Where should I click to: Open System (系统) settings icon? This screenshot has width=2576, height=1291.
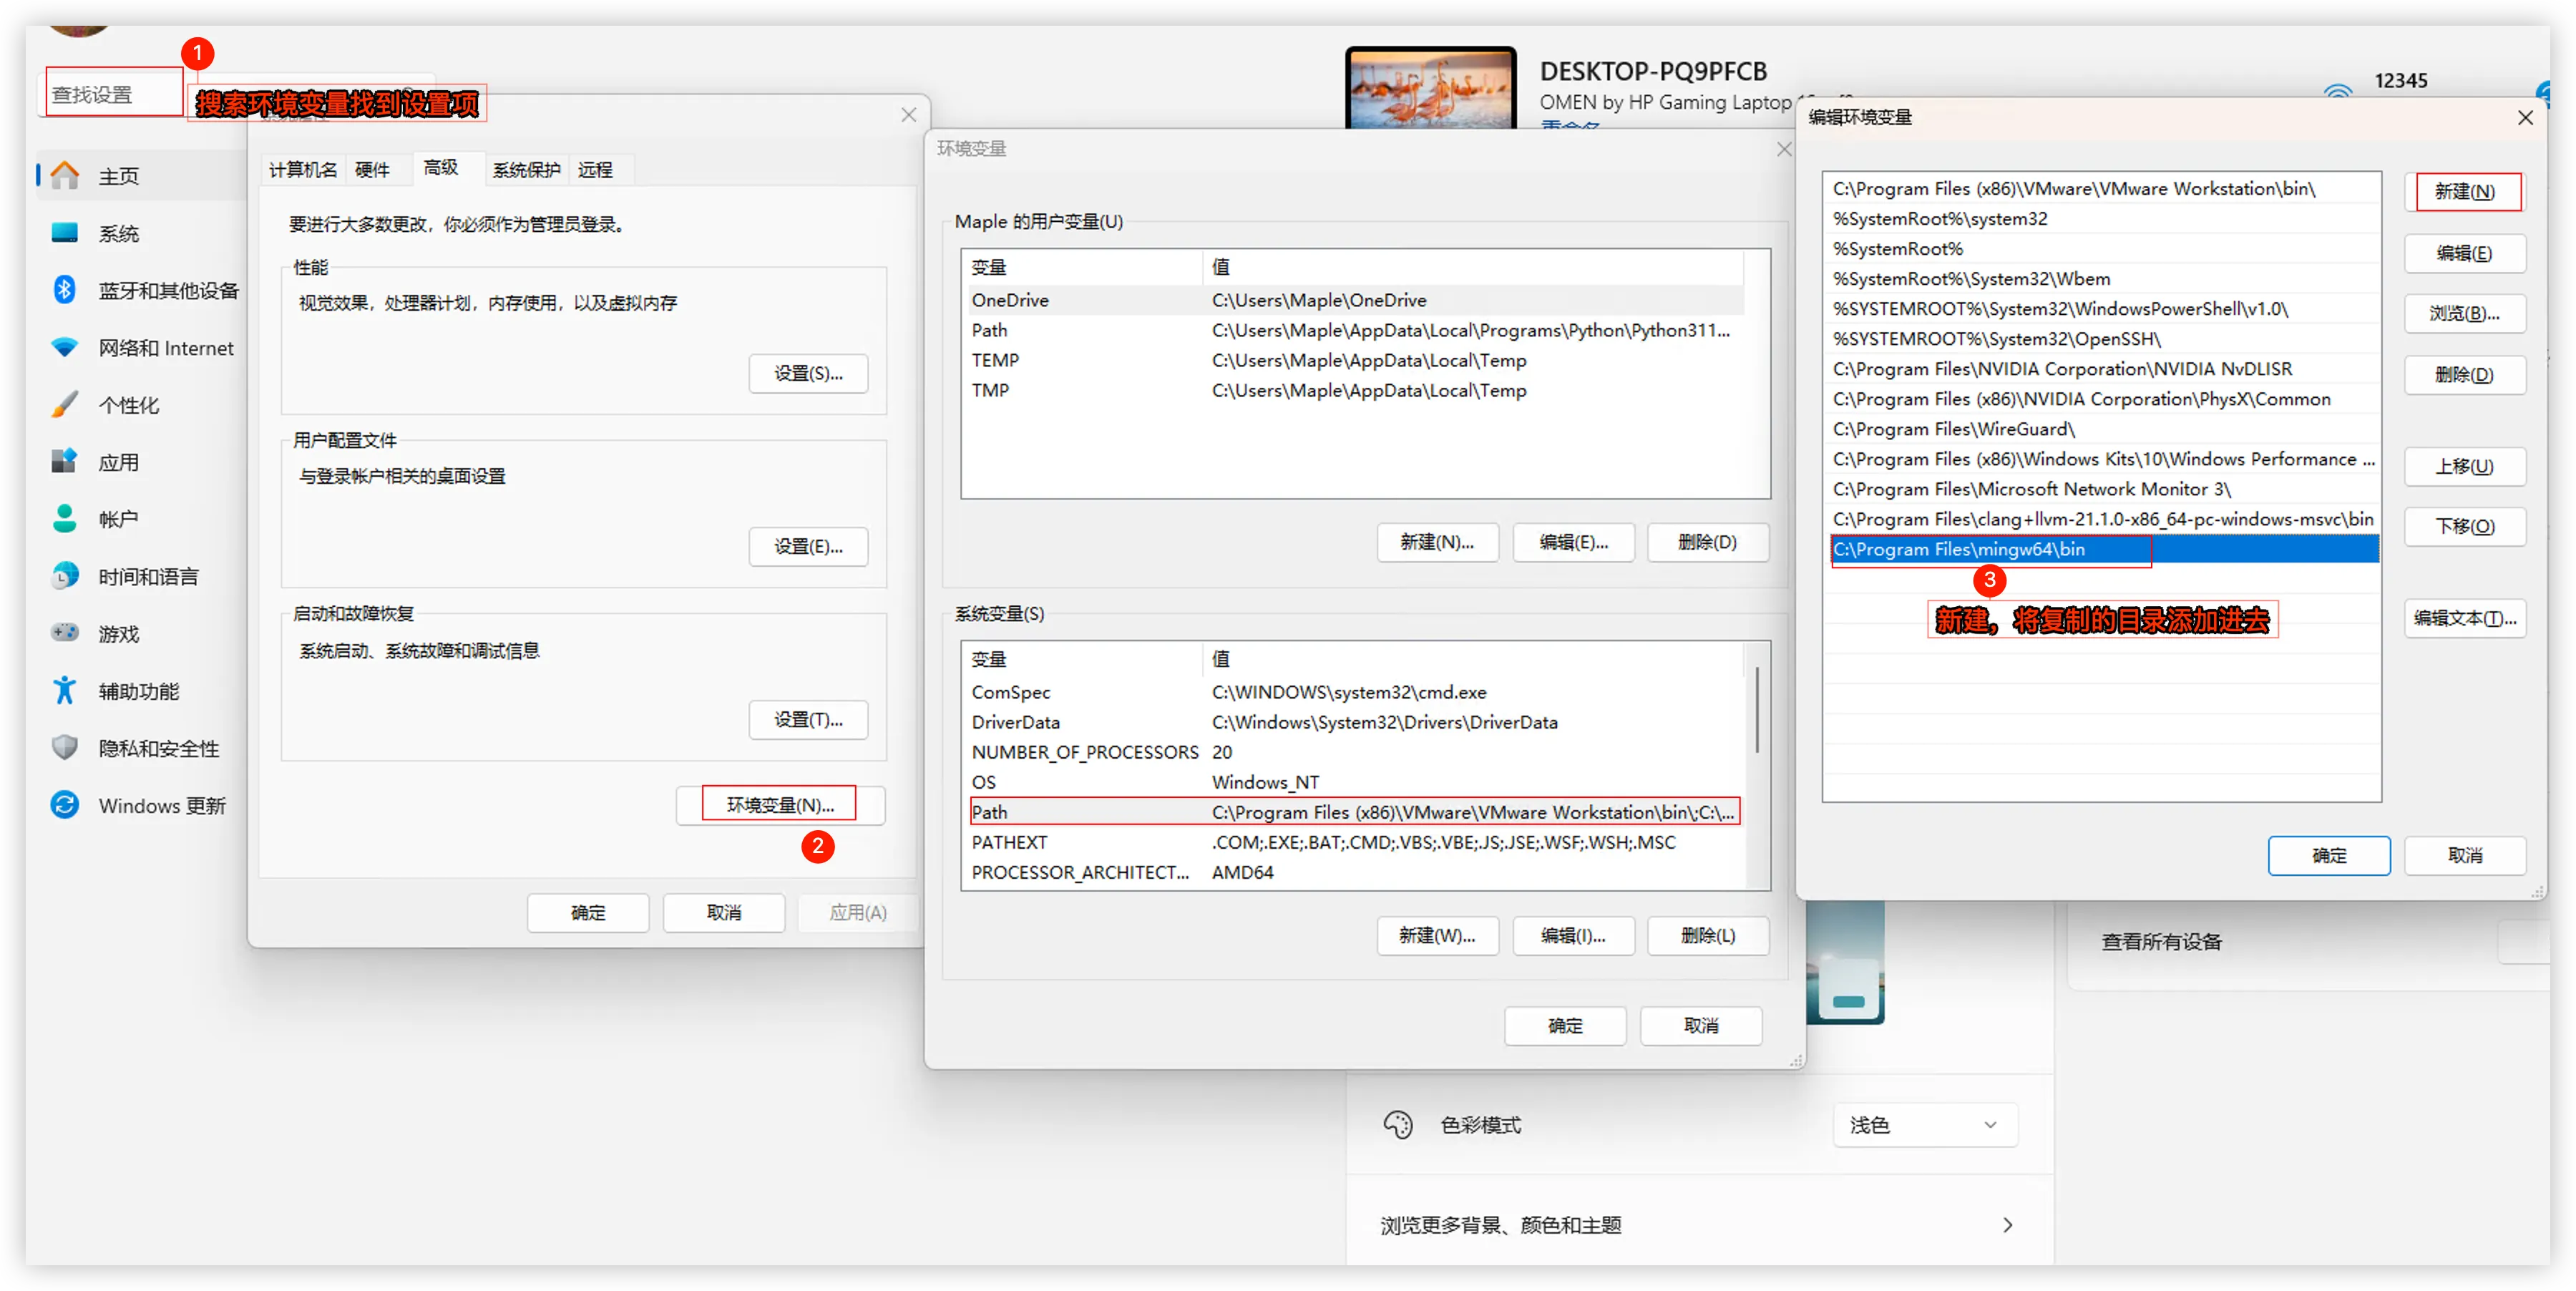(x=65, y=233)
